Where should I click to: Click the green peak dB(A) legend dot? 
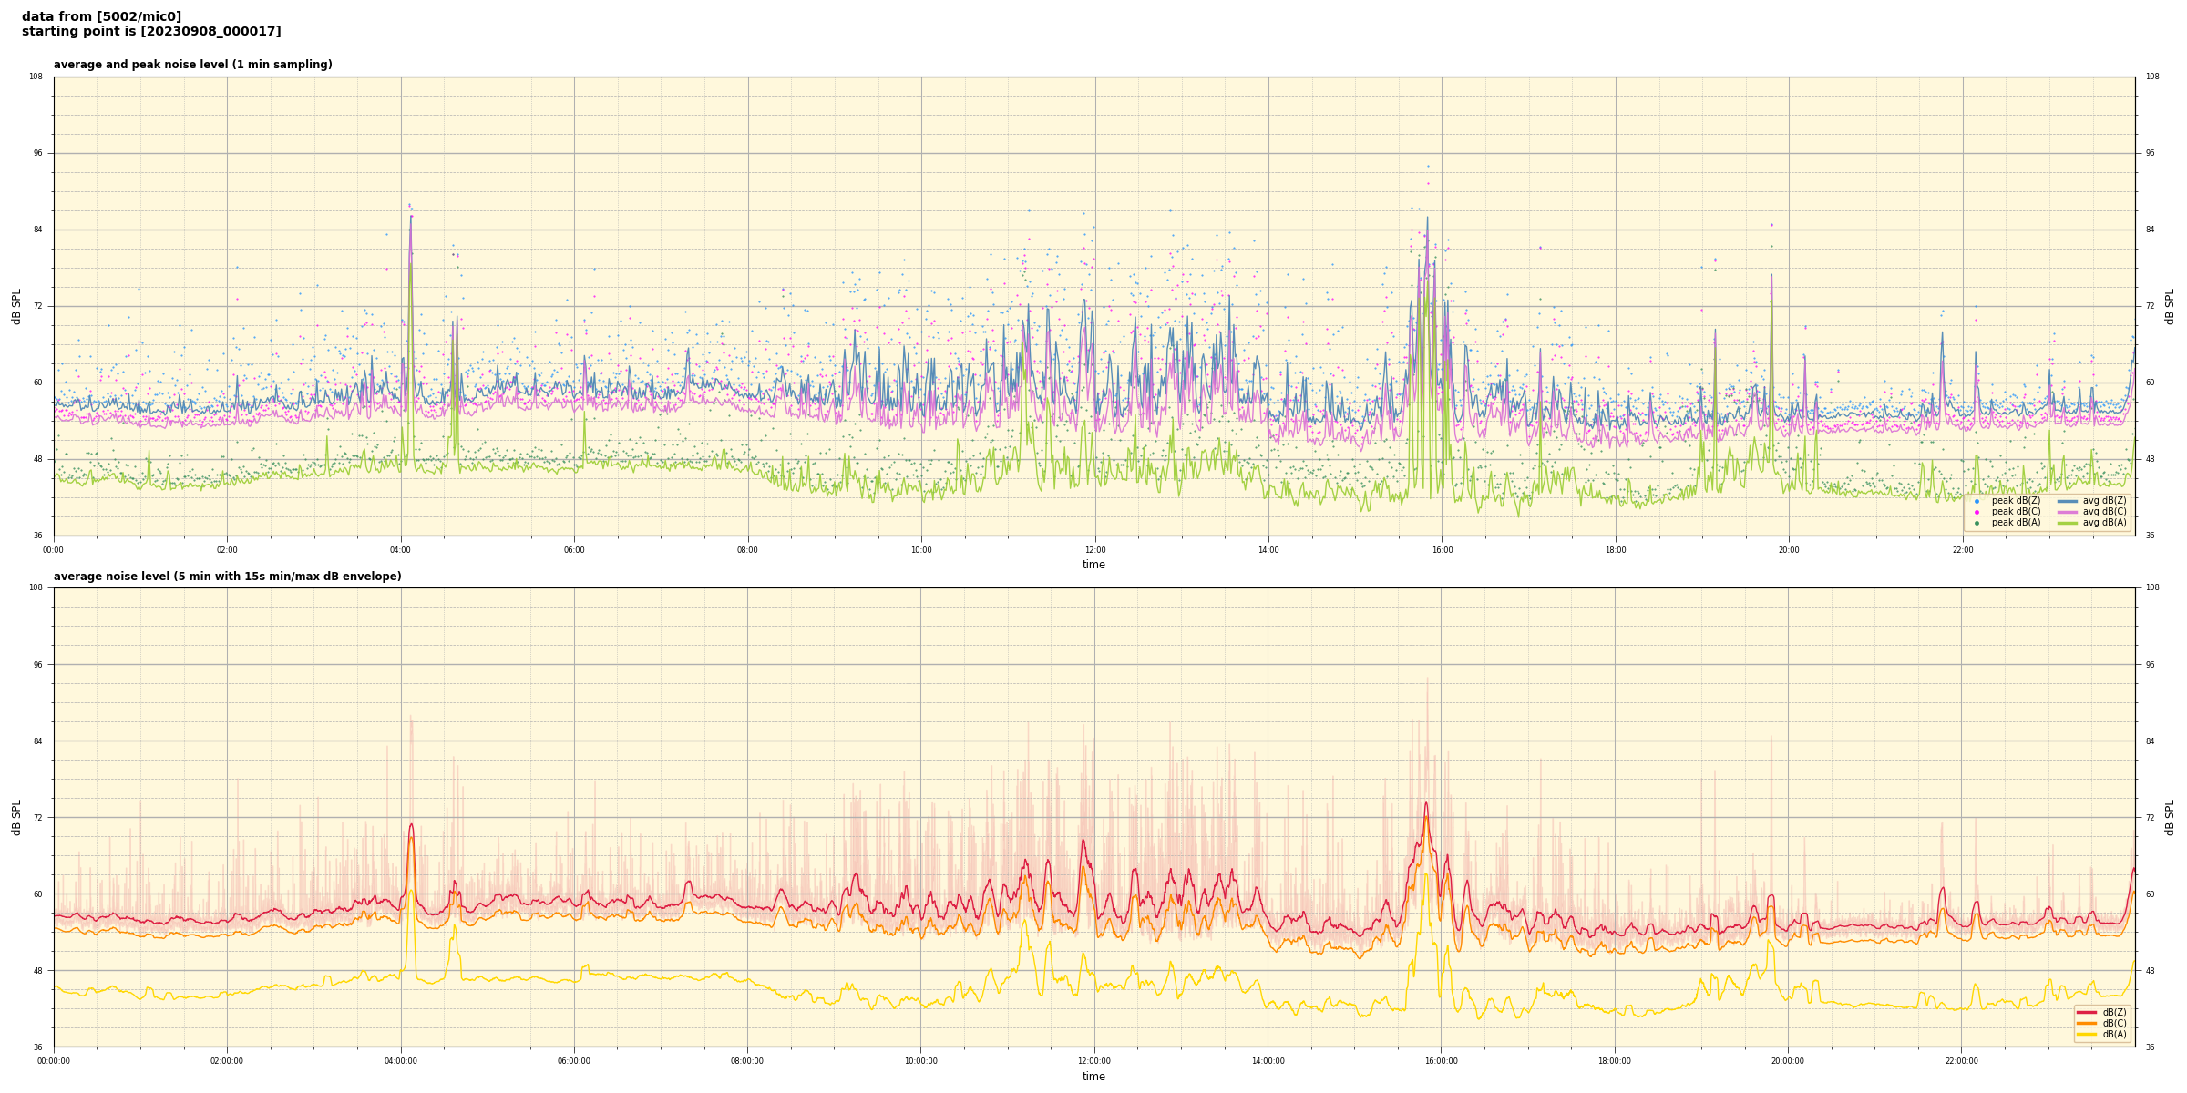click(1977, 523)
